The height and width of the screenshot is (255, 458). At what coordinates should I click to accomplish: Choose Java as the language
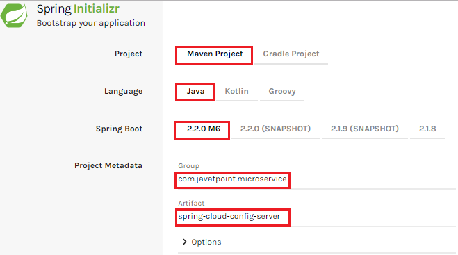click(195, 92)
